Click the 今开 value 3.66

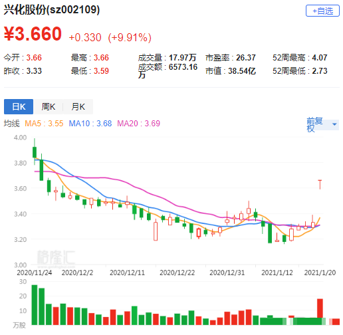(x=34, y=58)
